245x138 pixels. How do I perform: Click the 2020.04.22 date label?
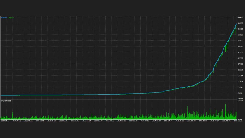[17, 121]
